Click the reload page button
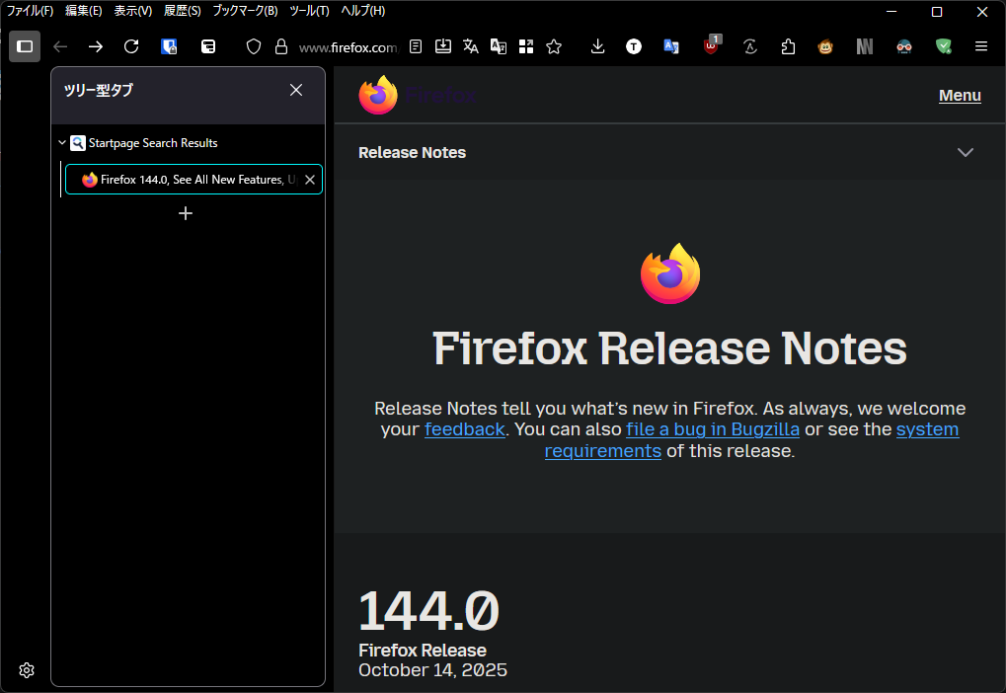The height and width of the screenshot is (693, 1006). (131, 46)
